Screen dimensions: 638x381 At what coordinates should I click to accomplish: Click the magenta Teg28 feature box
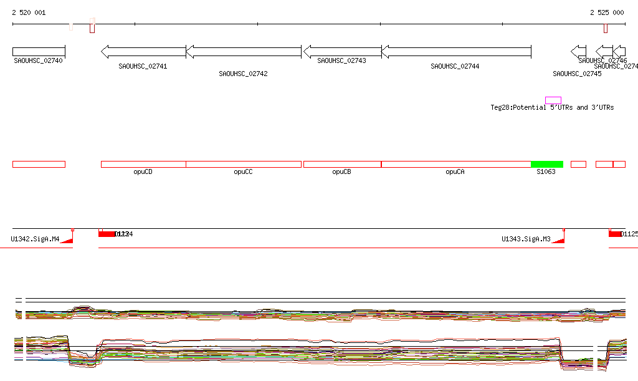[553, 100]
